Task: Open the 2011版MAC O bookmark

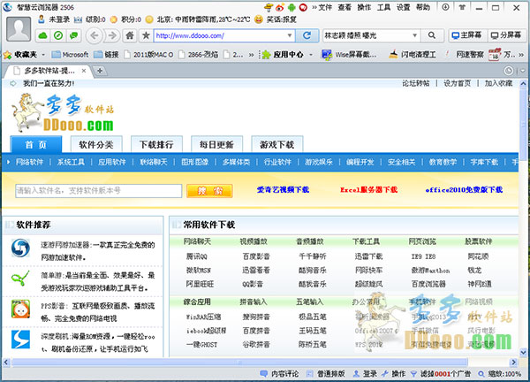Action: pos(149,55)
